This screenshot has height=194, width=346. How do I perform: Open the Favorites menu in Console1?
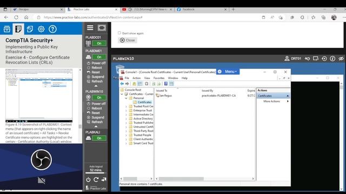pyautogui.click(x=159, y=78)
